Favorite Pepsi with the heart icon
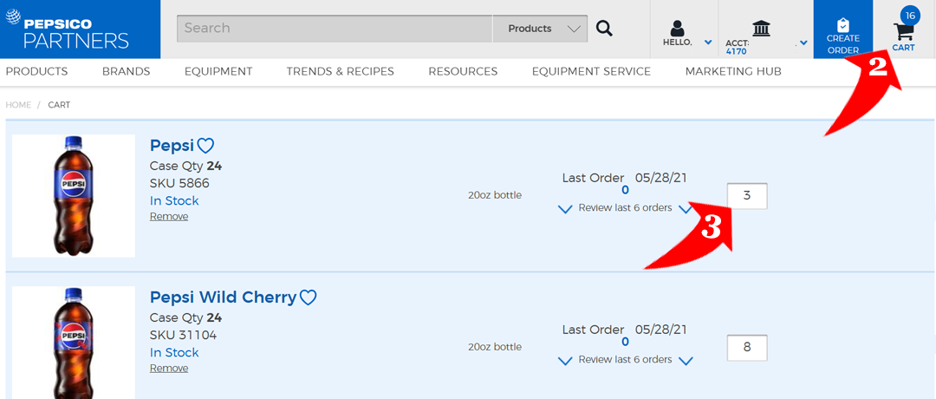Image resolution: width=936 pixels, height=399 pixels. pyautogui.click(x=205, y=146)
